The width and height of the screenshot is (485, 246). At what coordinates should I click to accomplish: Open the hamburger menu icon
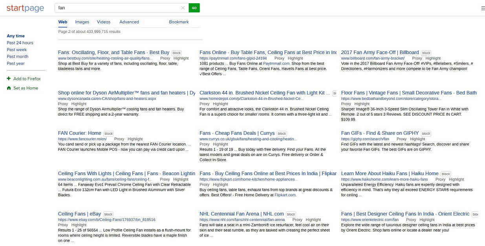(x=483, y=8)
